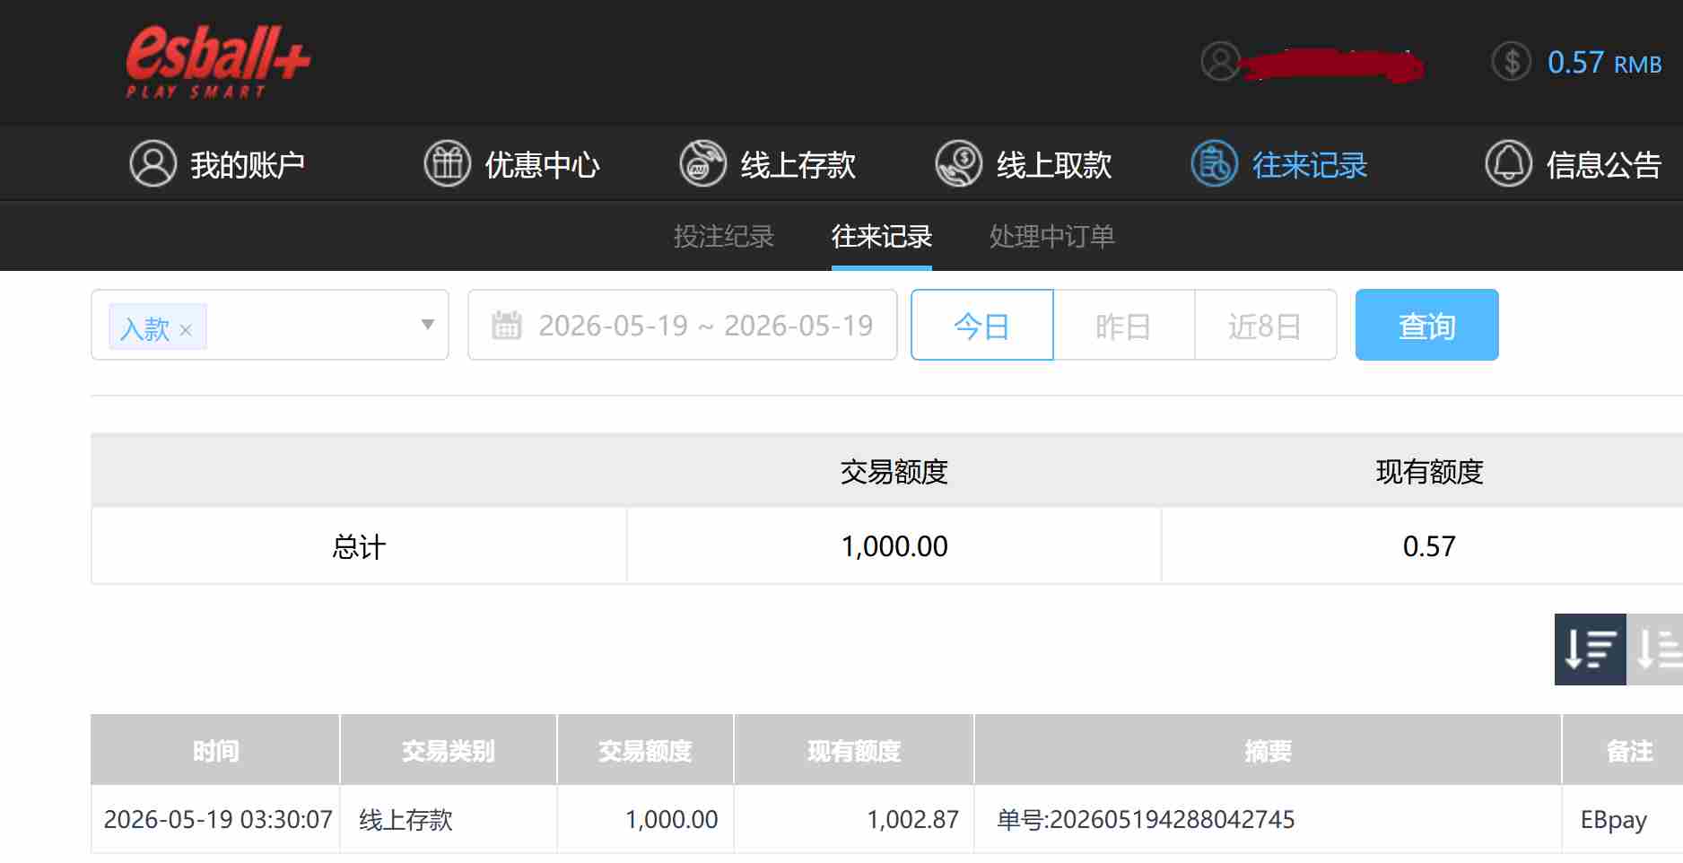Viewport: 1683px width, 863px height.
Task: Click the 摘要 column header
Action: 1268,750
